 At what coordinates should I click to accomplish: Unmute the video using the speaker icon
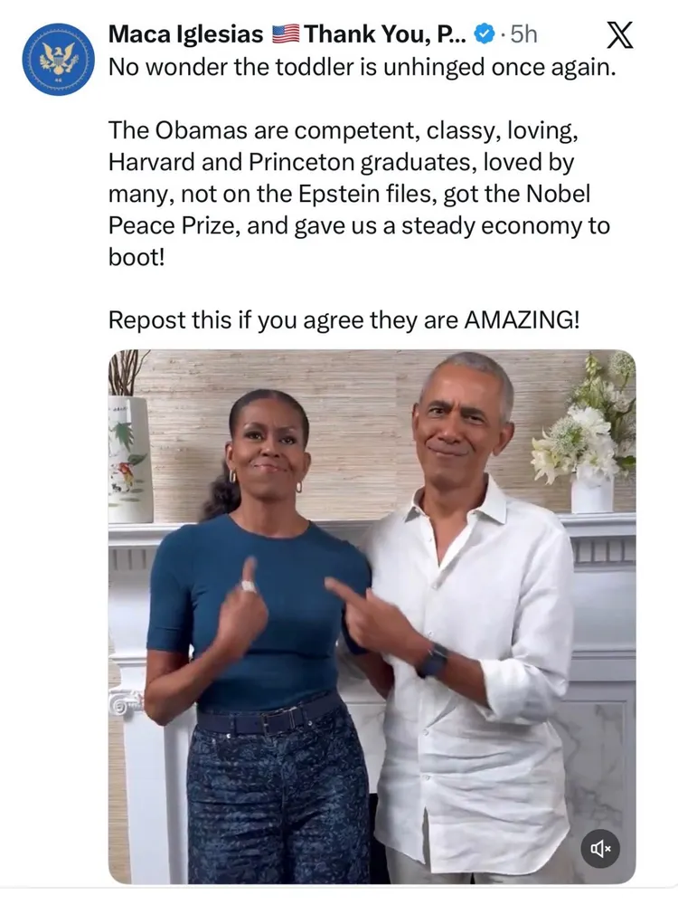[600, 849]
